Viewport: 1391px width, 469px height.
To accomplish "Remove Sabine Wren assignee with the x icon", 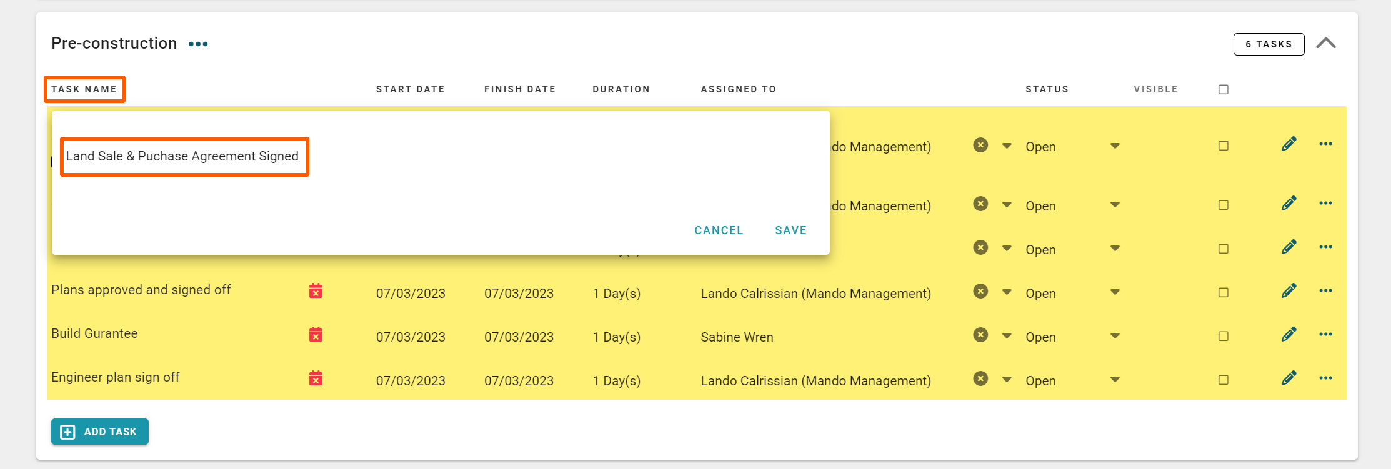I will pyautogui.click(x=980, y=335).
